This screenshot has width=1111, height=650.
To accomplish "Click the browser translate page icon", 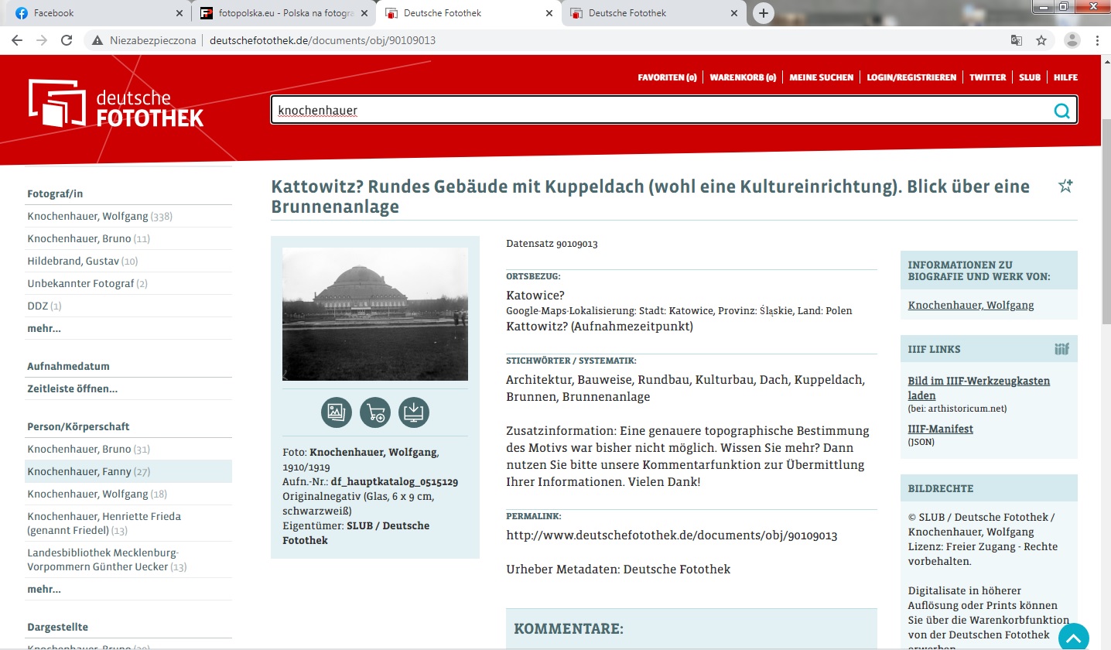I will (1016, 40).
